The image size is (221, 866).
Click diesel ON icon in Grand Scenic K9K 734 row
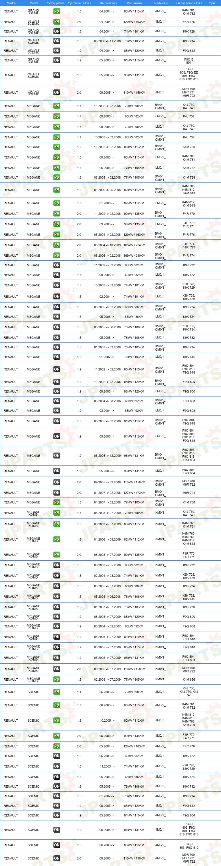pos(57,41)
